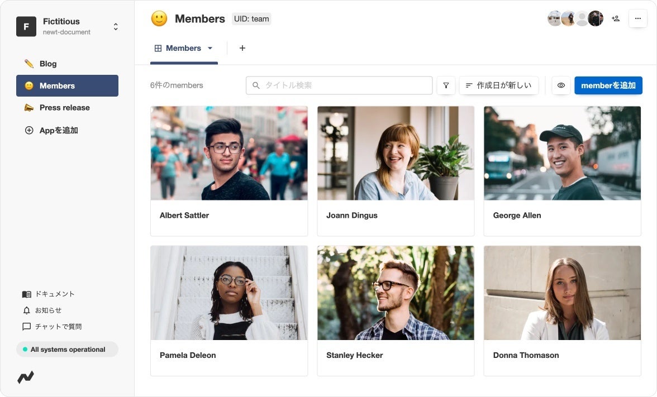The width and height of the screenshot is (657, 397).
Task: Select Blog in the sidebar
Action: (x=48, y=64)
